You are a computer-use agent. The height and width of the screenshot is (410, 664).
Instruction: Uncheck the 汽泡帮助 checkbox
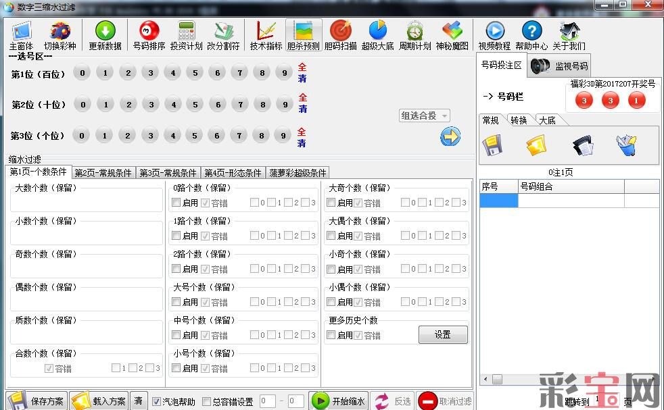click(x=157, y=401)
